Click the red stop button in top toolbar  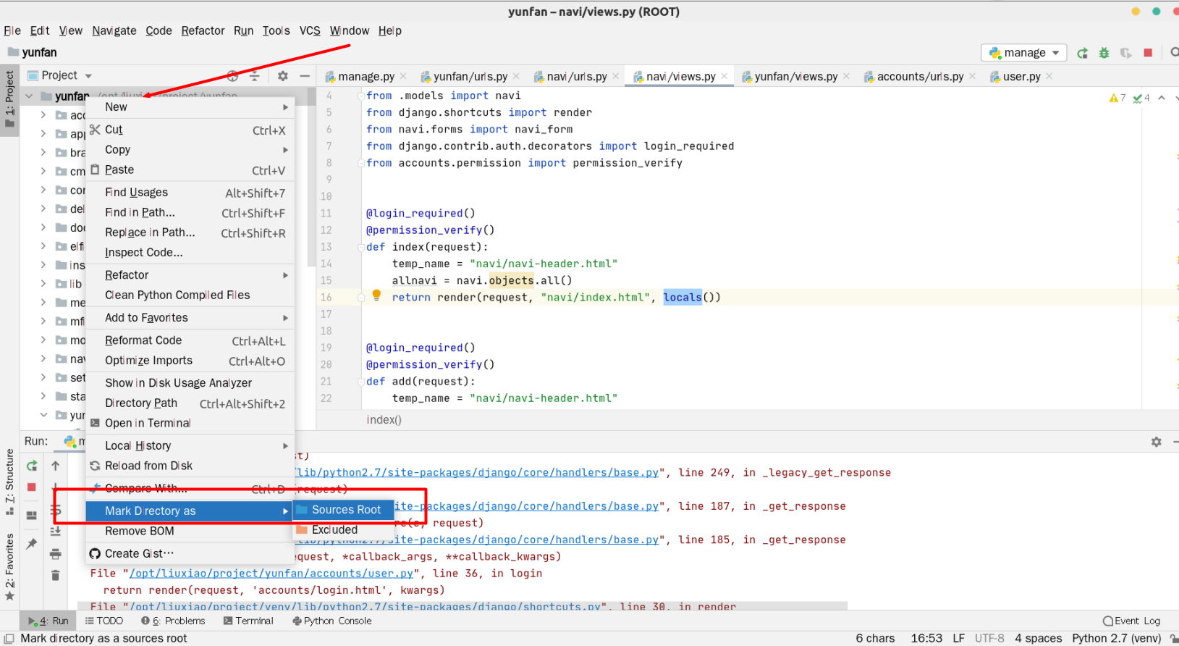pyautogui.click(x=1148, y=53)
